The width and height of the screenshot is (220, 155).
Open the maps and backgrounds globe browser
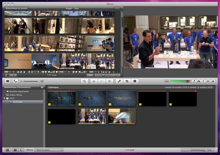click(213, 81)
